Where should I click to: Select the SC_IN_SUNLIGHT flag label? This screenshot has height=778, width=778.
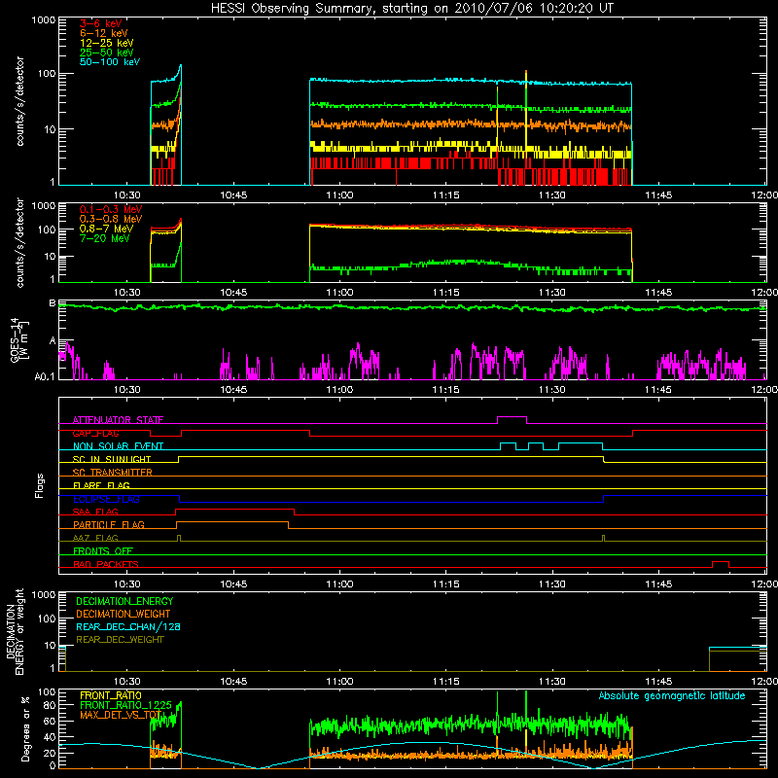tap(112, 459)
